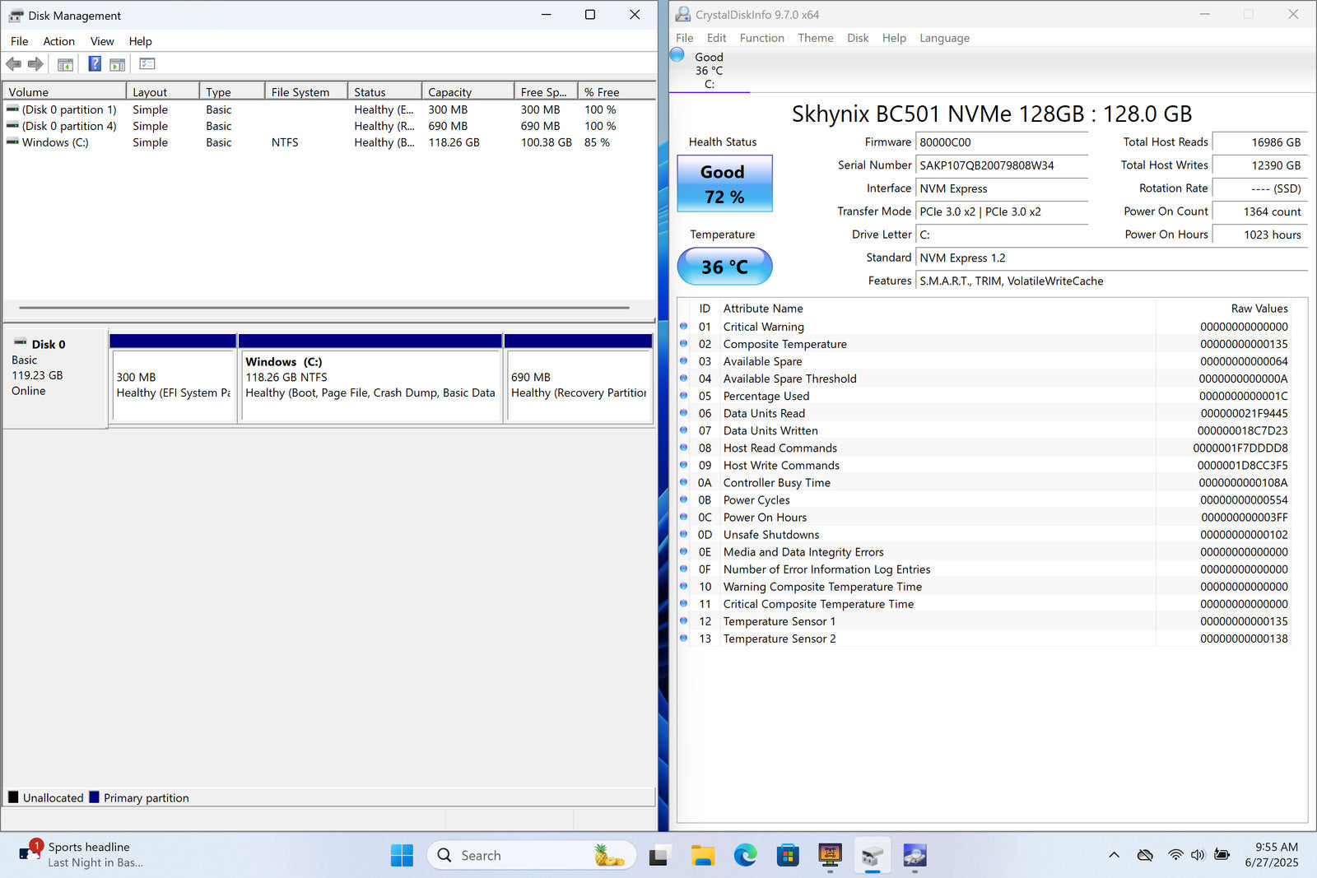Select the Good 36 °C C: drive status indicator

pyautogui.click(x=709, y=70)
